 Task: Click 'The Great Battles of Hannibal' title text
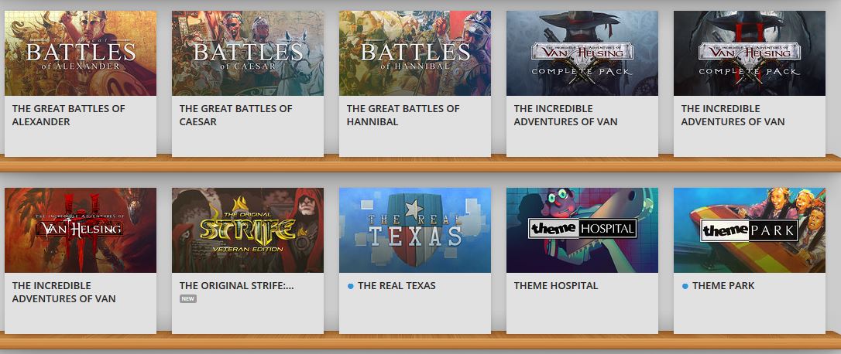[x=403, y=115]
